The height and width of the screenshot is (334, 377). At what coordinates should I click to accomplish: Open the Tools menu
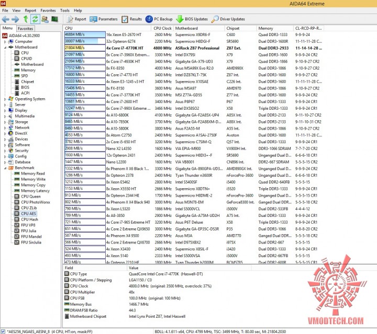pyautogui.click(x=65, y=10)
